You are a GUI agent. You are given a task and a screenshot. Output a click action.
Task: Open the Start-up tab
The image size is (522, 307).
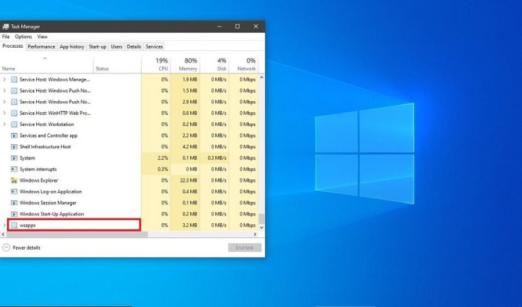(x=97, y=46)
